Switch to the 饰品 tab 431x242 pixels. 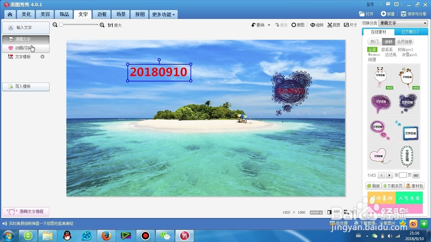pyautogui.click(x=64, y=14)
